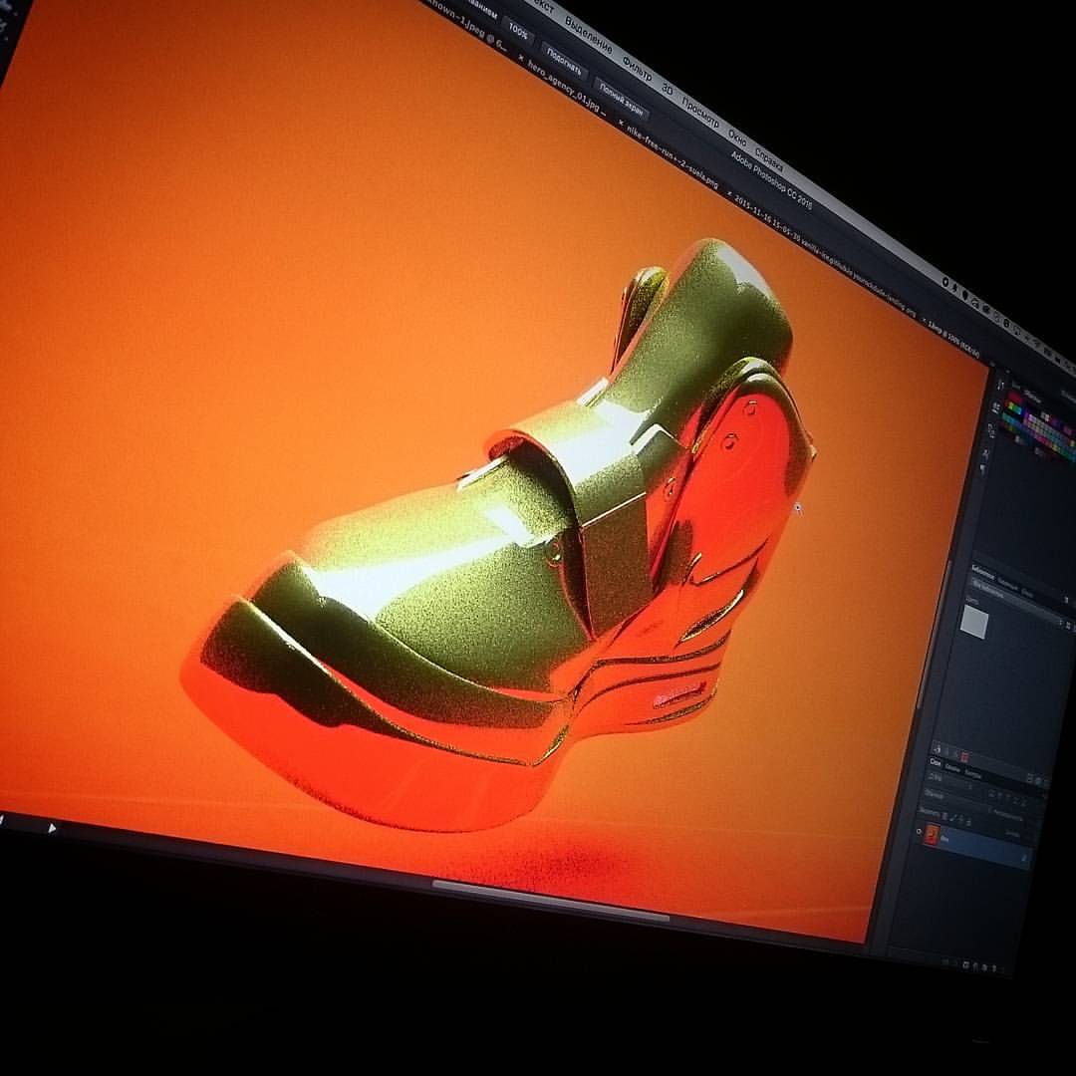This screenshot has height=1076, width=1076.
Task: Select the gray swatch in the Libraries panel
Action: click(974, 623)
